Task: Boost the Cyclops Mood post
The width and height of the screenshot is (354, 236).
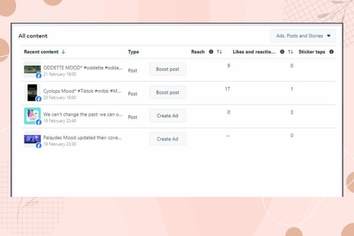Action: [168, 93]
